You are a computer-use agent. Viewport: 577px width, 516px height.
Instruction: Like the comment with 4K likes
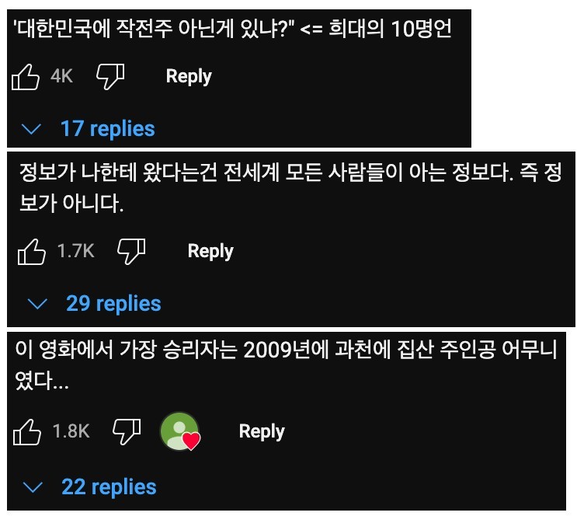coord(26,77)
